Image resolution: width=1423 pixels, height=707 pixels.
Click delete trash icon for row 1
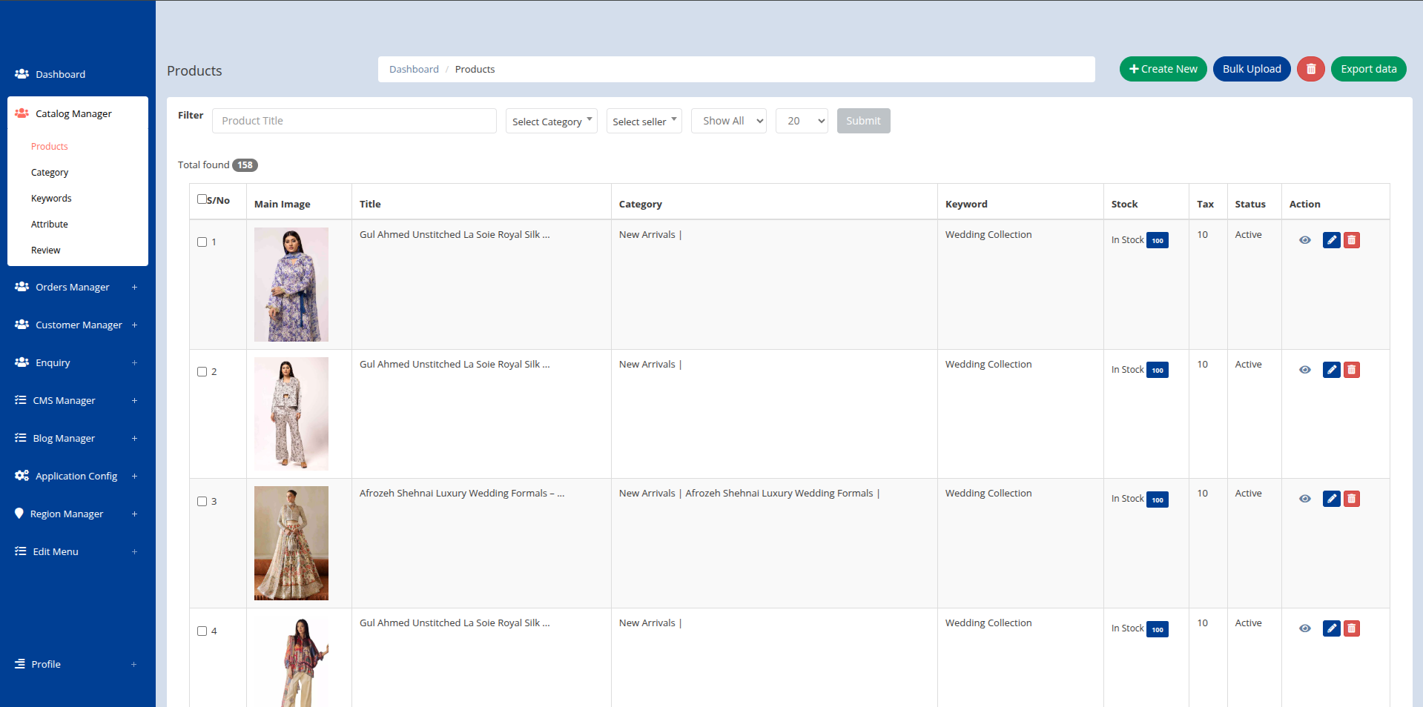coord(1351,240)
